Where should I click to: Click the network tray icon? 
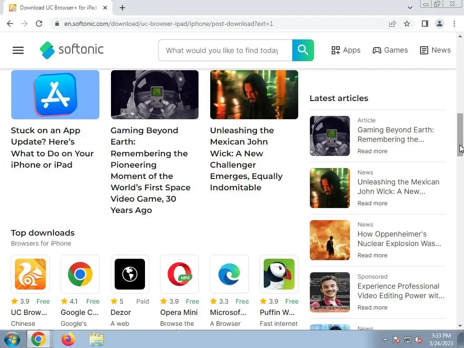coord(407,340)
